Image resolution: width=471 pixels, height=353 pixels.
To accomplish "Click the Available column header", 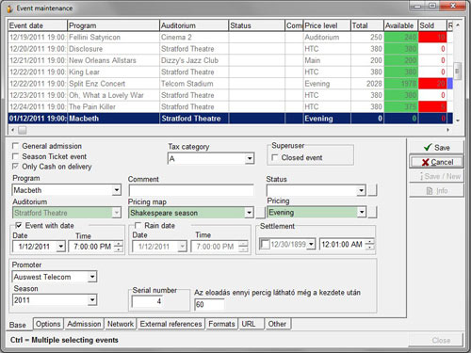I will pyautogui.click(x=400, y=25).
